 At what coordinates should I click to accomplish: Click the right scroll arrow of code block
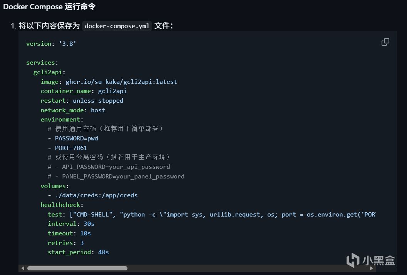tap(371, 268)
